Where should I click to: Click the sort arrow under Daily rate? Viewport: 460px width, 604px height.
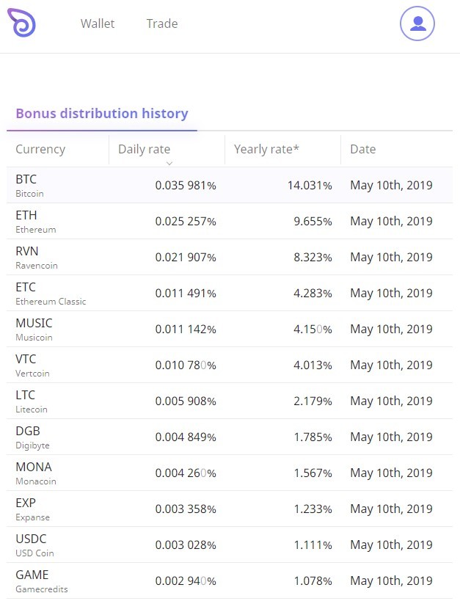pyautogui.click(x=169, y=163)
